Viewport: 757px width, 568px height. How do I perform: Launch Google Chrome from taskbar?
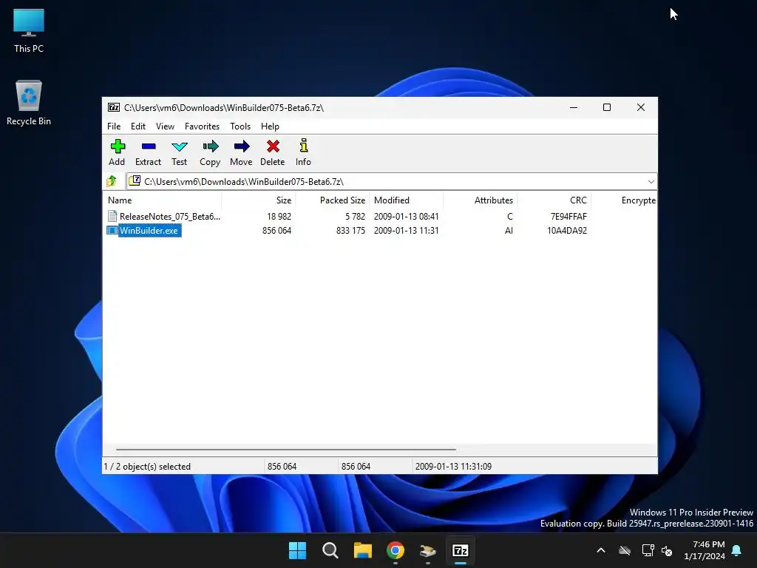[x=396, y=550]
